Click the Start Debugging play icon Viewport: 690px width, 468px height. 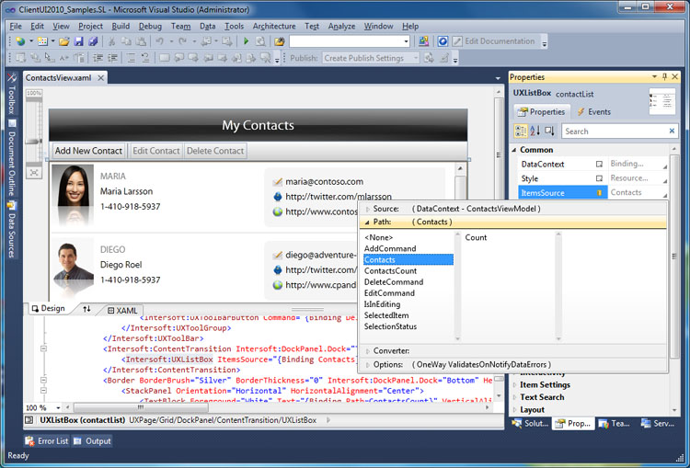(x=246, y=41)
